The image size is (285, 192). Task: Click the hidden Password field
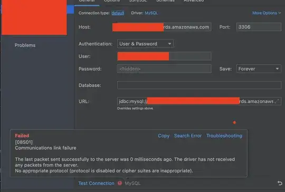[164, 69]
